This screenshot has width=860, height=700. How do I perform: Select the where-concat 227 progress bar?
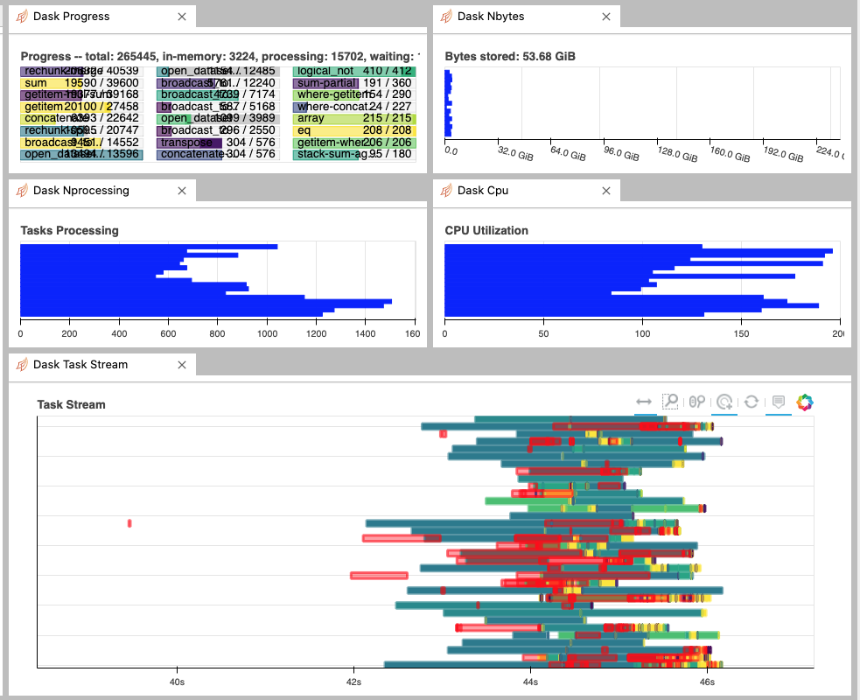click(x=354, y=107)
